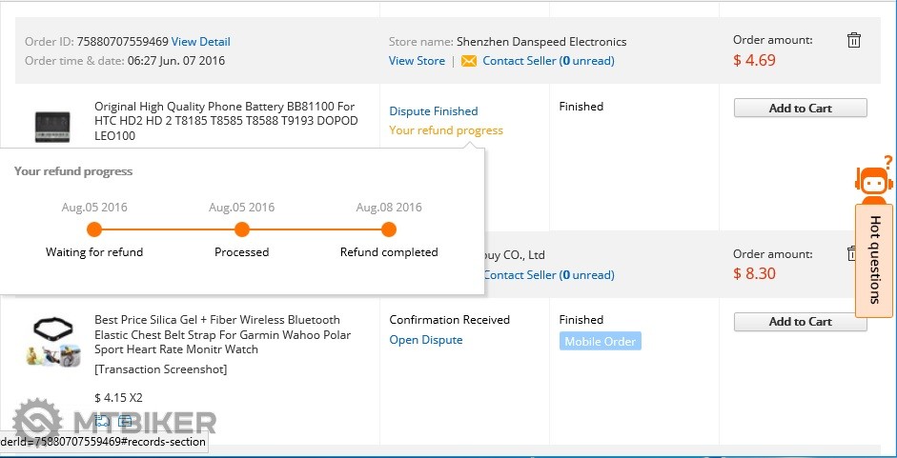
Task: Click Your refund progress link
Action: [446, 130]
